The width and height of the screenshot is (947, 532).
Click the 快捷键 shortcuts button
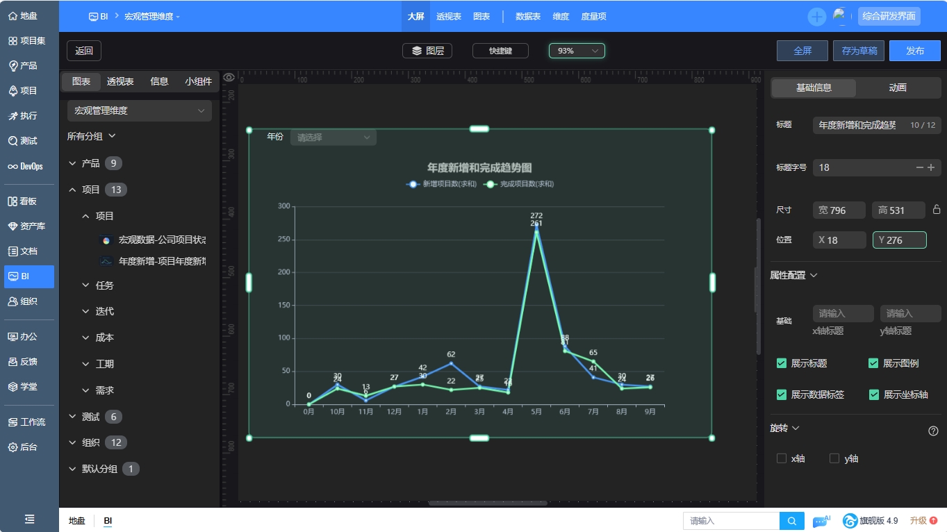(500, 51)
